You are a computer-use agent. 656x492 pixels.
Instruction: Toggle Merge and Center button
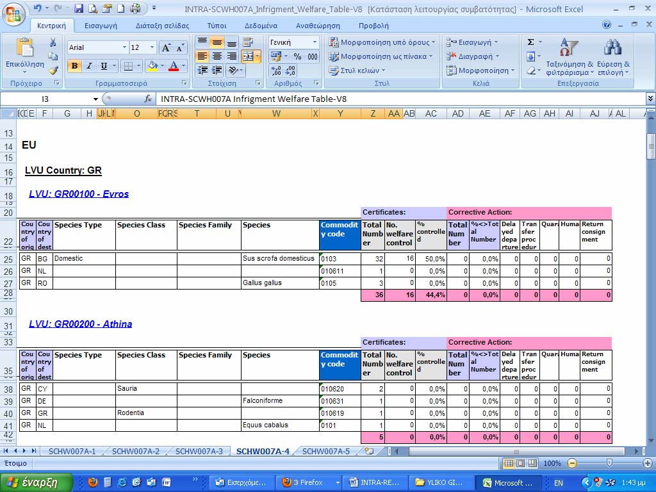[x=248, y=56]
